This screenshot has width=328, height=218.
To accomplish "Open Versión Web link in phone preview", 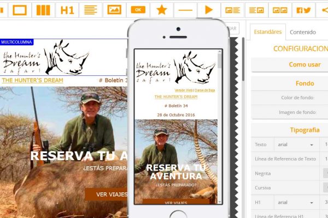I will pyautogui.click(x=184, y=90).
